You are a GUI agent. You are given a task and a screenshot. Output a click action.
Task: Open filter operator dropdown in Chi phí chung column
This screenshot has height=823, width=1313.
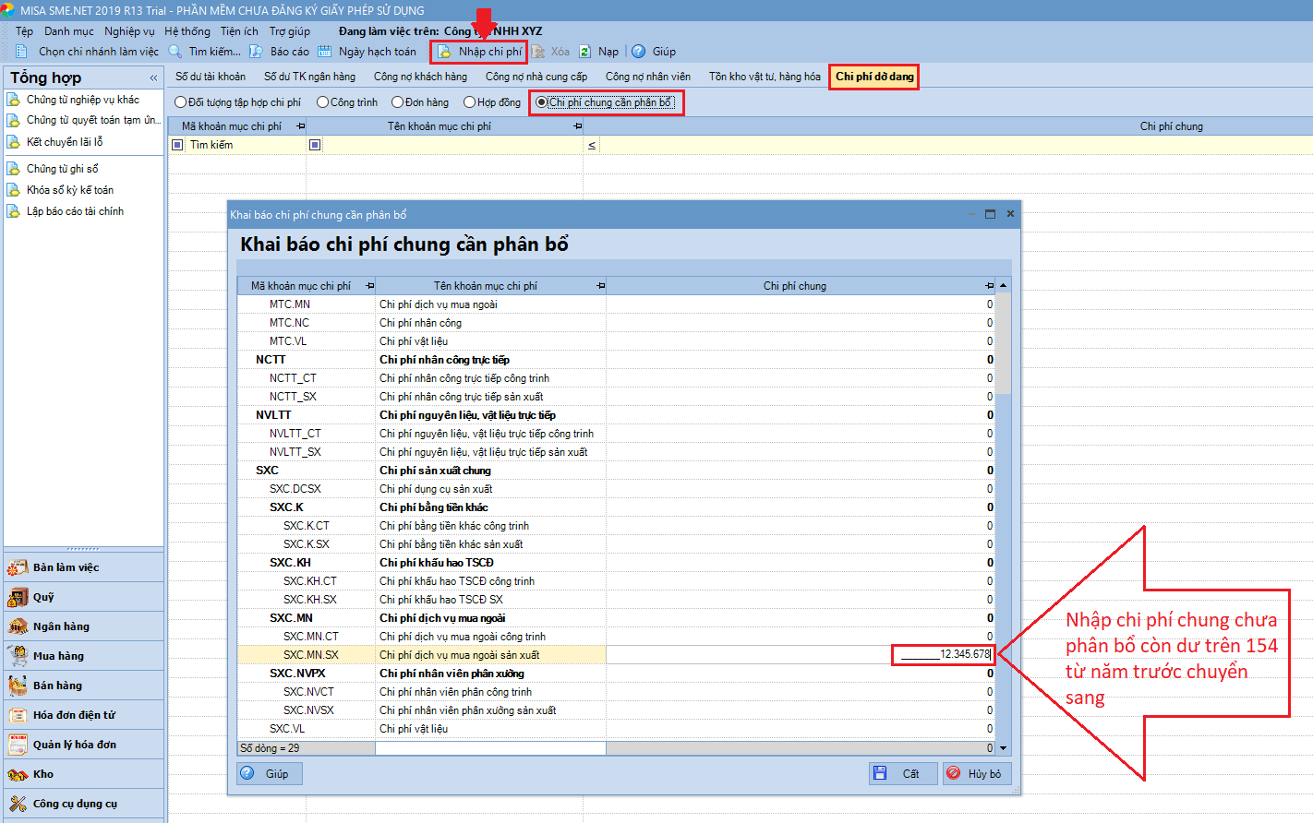[x=592, y=145]
